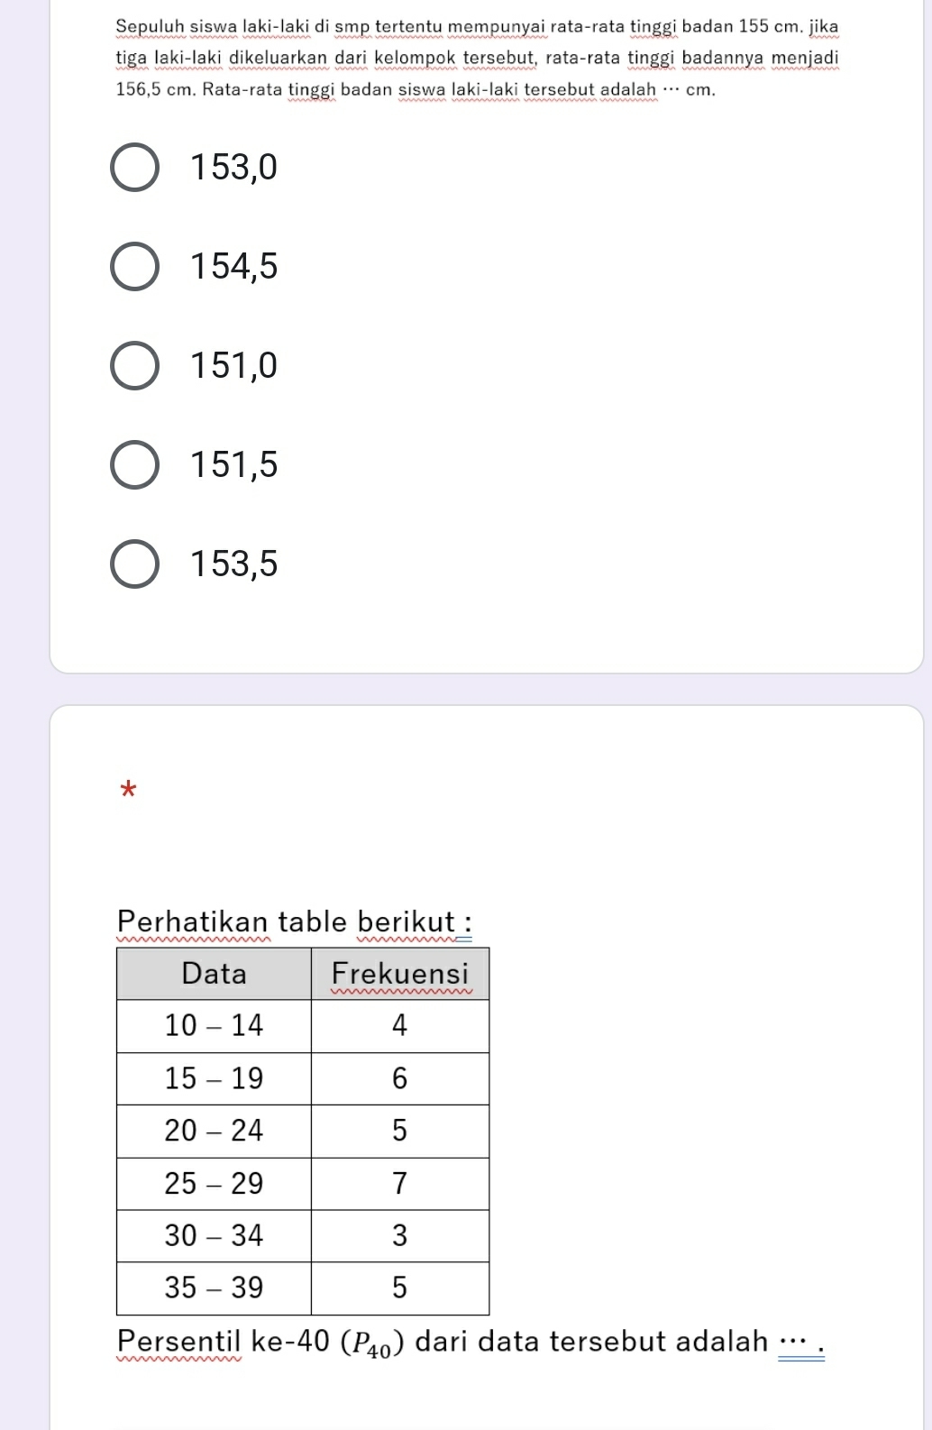Choose the 154,5 radio button
The image size is (932, 1430).
pos(135,267)
